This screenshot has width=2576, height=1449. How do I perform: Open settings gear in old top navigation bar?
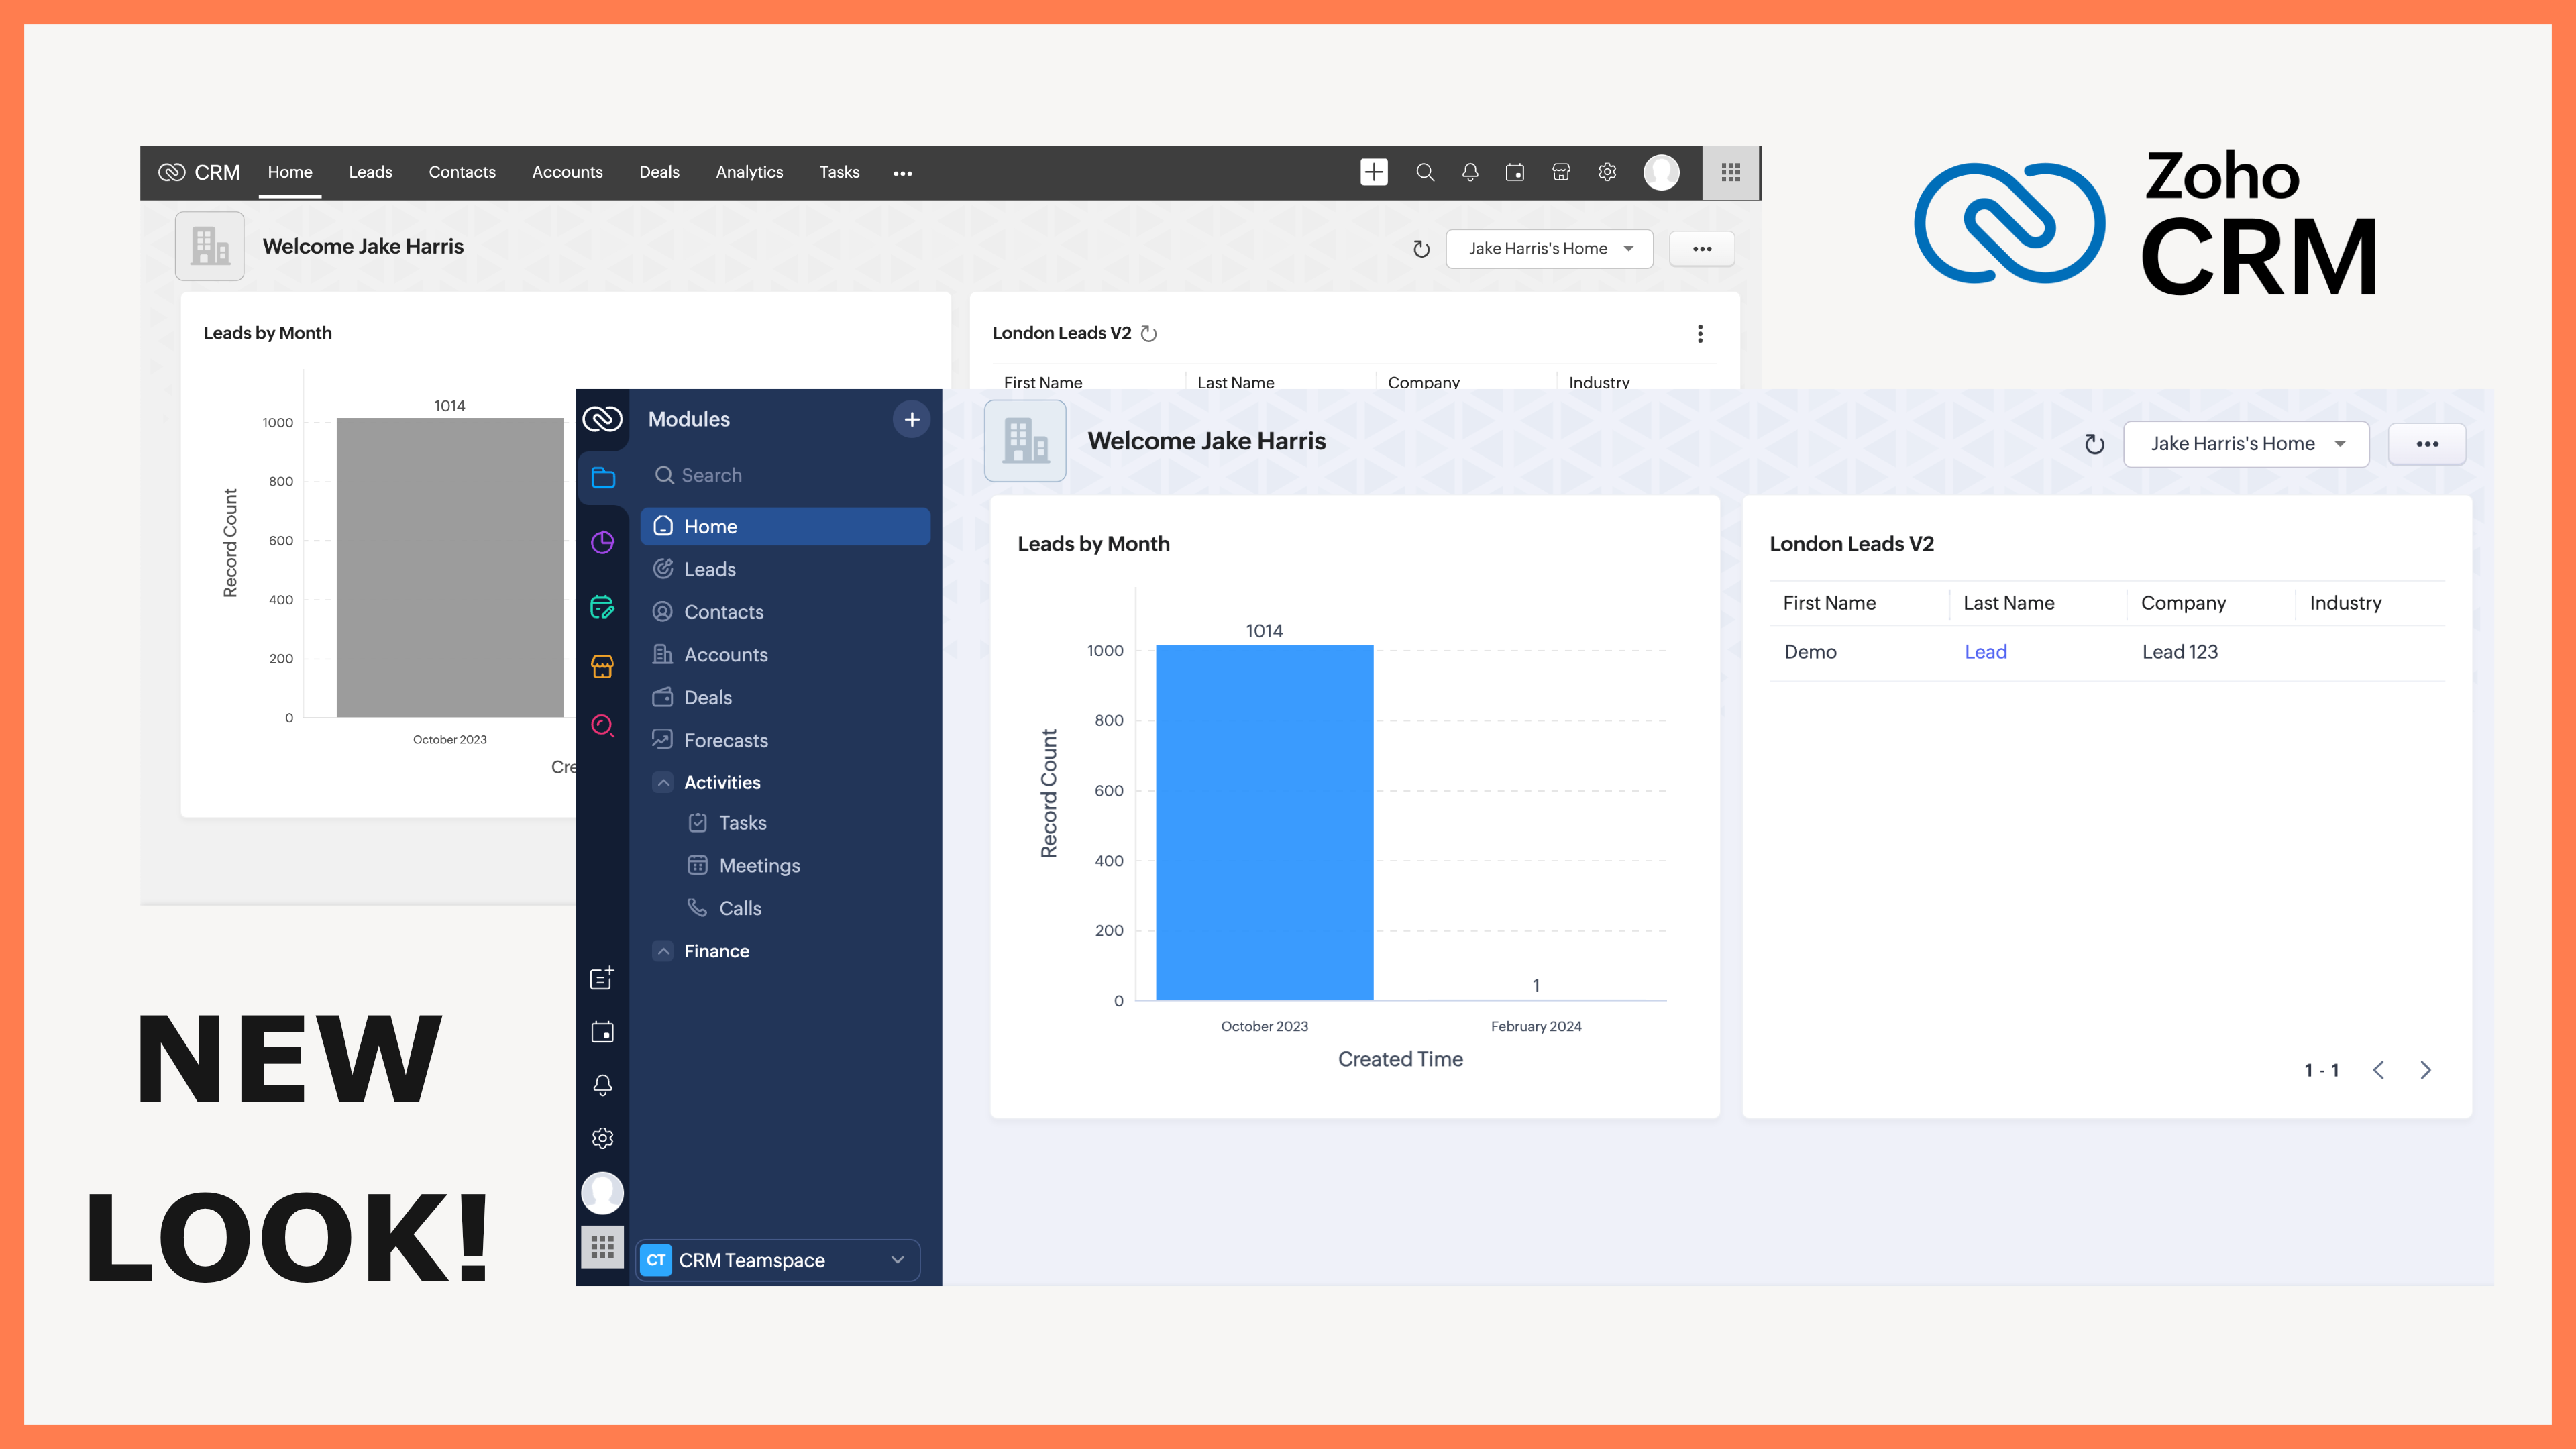click(x=1607, y=172)
